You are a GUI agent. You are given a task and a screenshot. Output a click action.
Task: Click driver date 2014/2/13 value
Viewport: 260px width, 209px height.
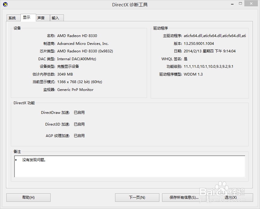(x=210, y=51)
